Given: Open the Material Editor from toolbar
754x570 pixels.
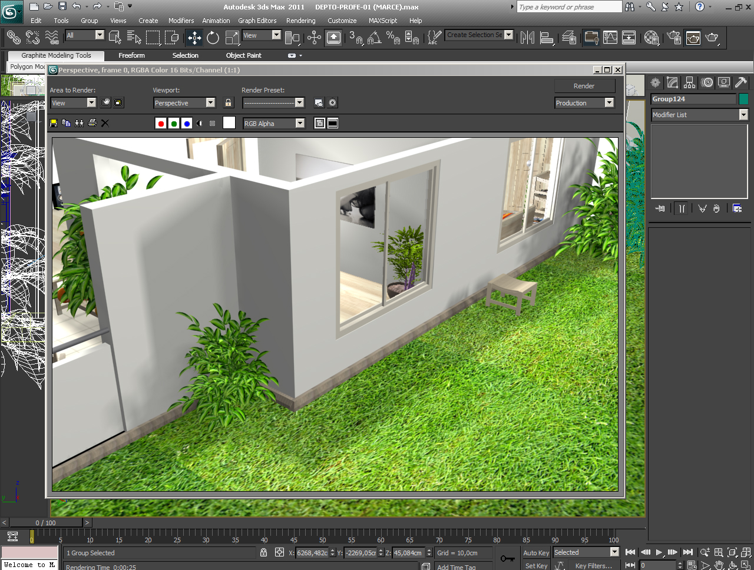Looking at the screenshot, I should point(652,38).
